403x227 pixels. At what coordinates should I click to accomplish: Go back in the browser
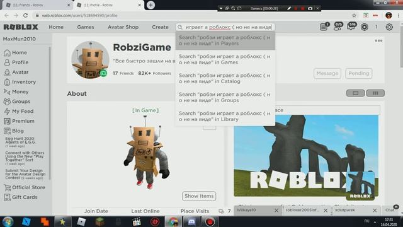(x=7, y=15)
